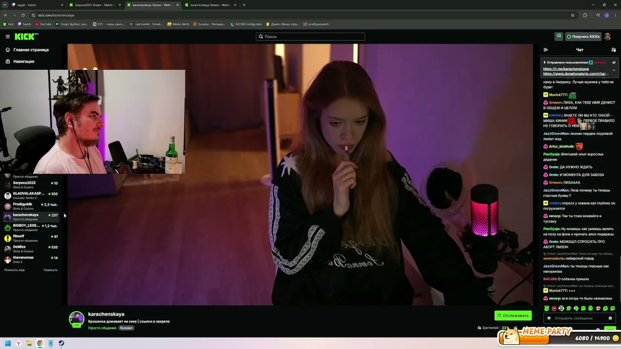Open the GLADVALAKASP channel in sidebar

pos(31,195)
